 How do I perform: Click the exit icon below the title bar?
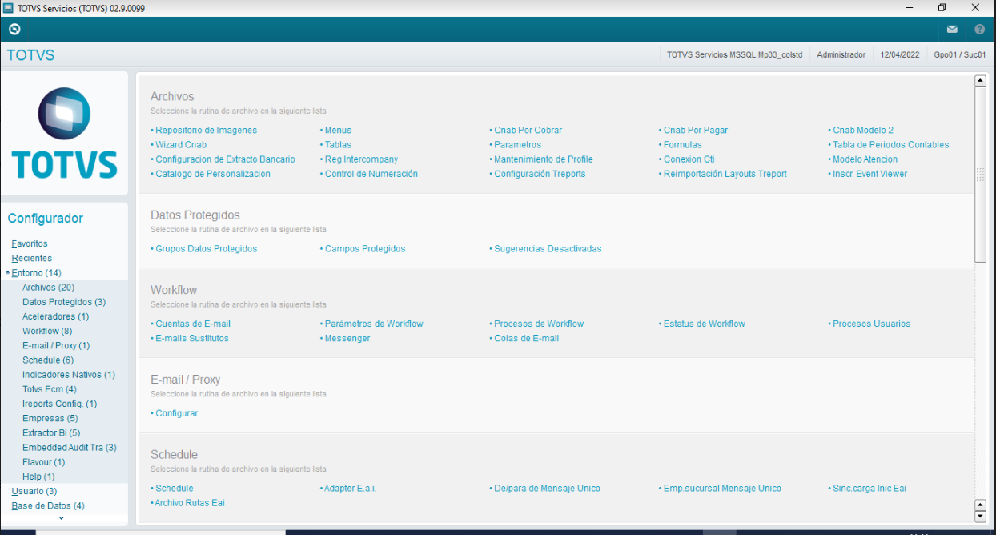[14, 29]
